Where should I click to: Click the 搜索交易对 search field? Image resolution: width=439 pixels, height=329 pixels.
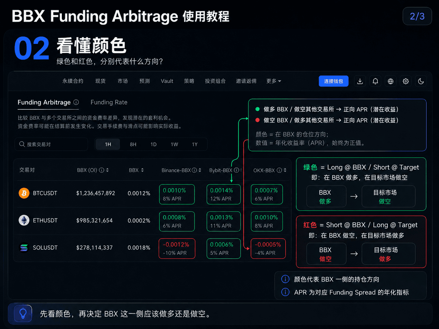pyautogui.click(x=51, y=144)
